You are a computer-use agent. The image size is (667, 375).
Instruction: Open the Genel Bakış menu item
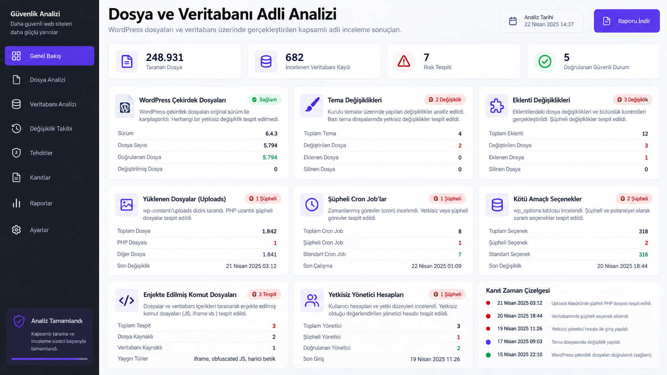(49, 56)
